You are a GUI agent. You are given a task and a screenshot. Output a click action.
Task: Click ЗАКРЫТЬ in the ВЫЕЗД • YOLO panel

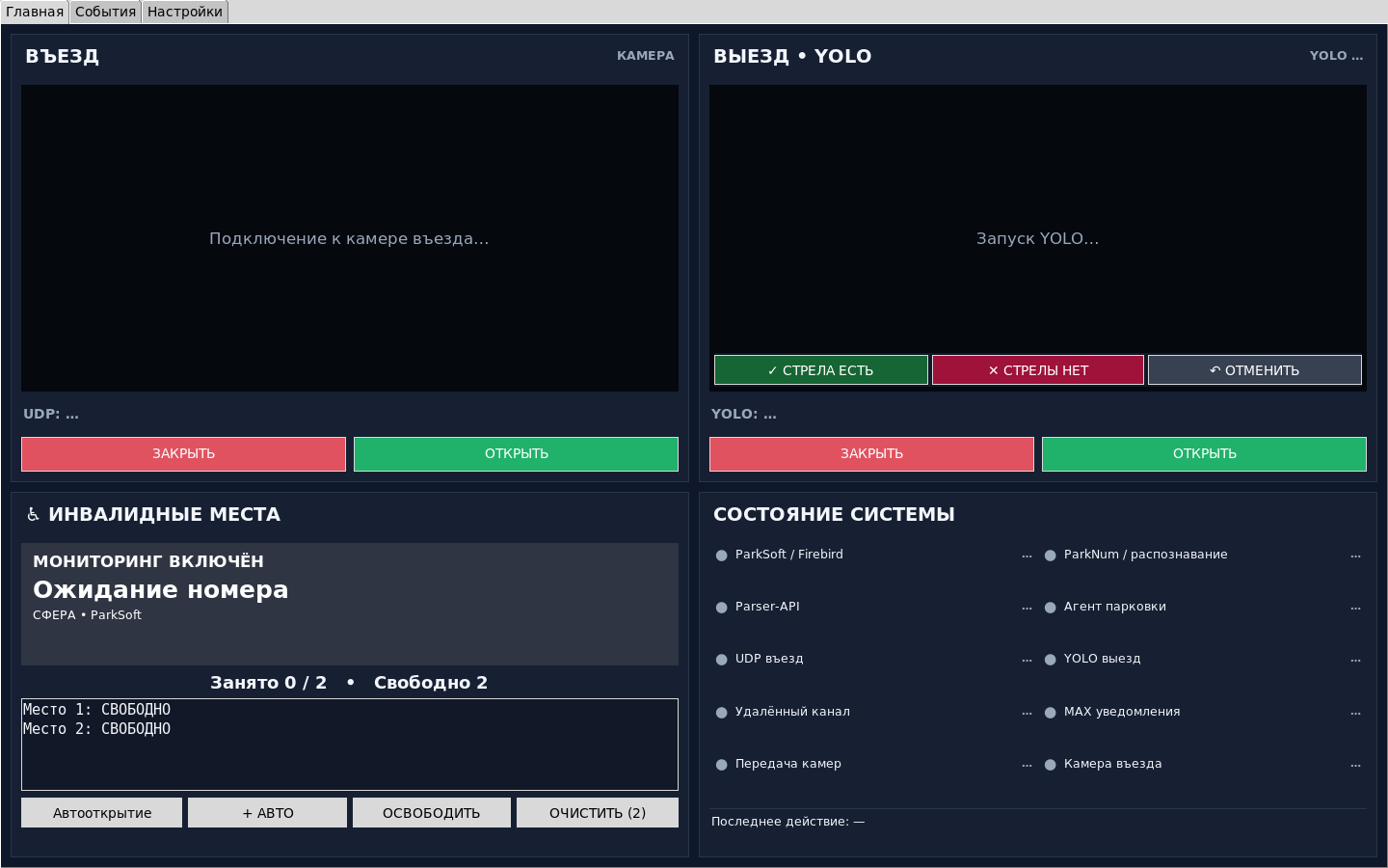[x=871, y=454]
